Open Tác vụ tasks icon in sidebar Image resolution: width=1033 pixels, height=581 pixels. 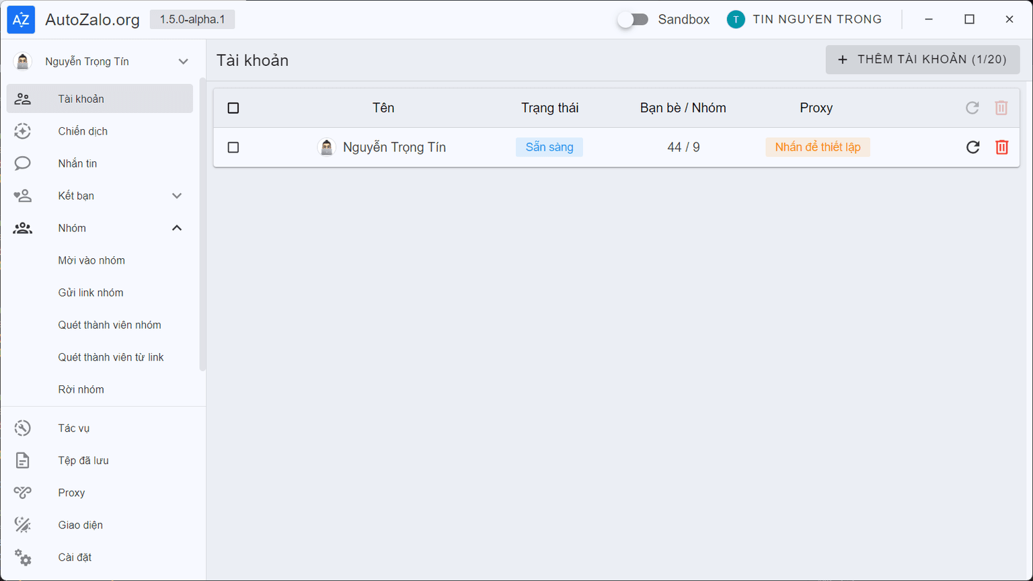[x=23, y=428]
